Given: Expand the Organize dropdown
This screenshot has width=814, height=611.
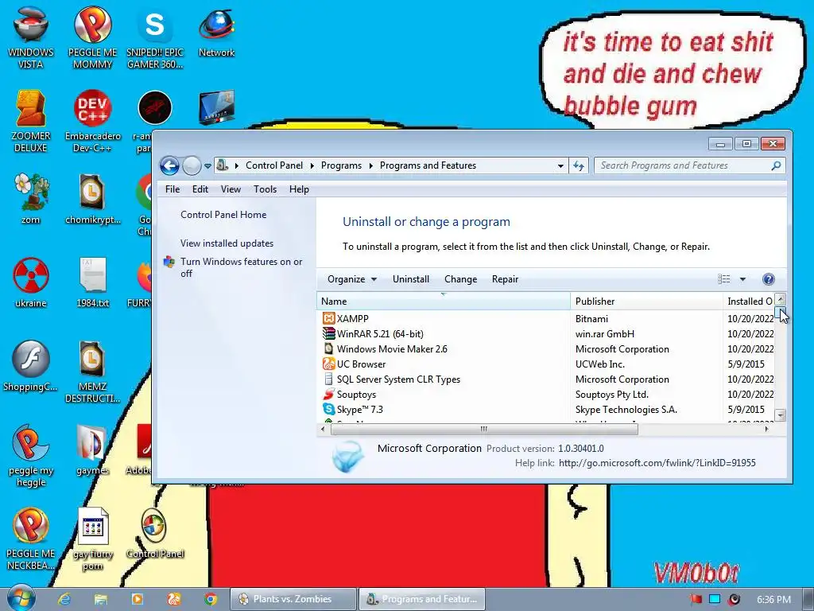Looking at the screenshot, I should pos(352,279).
